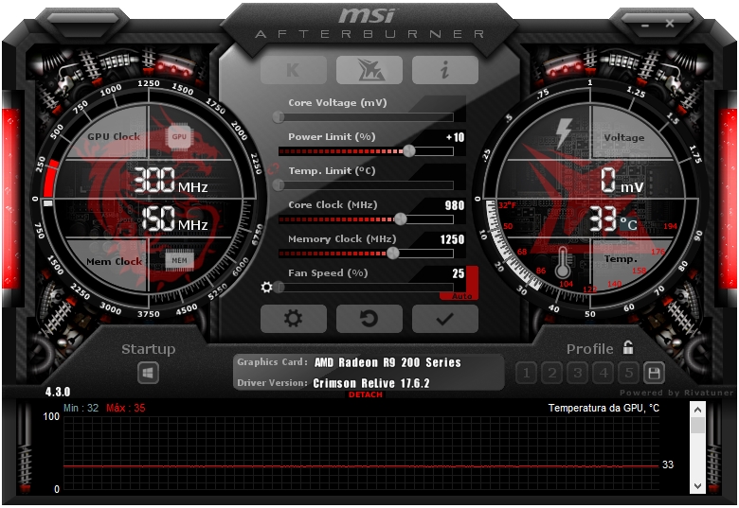739x508 pixels.
Task: Save profile with the floppy disk icon
Action: point(654,374)
